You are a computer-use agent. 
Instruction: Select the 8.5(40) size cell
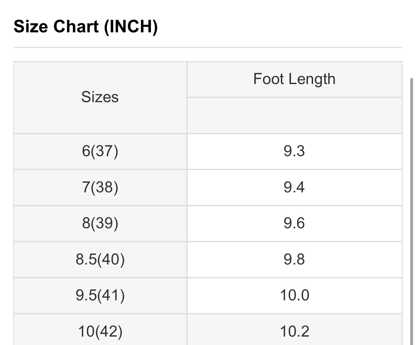pos(100,259)
